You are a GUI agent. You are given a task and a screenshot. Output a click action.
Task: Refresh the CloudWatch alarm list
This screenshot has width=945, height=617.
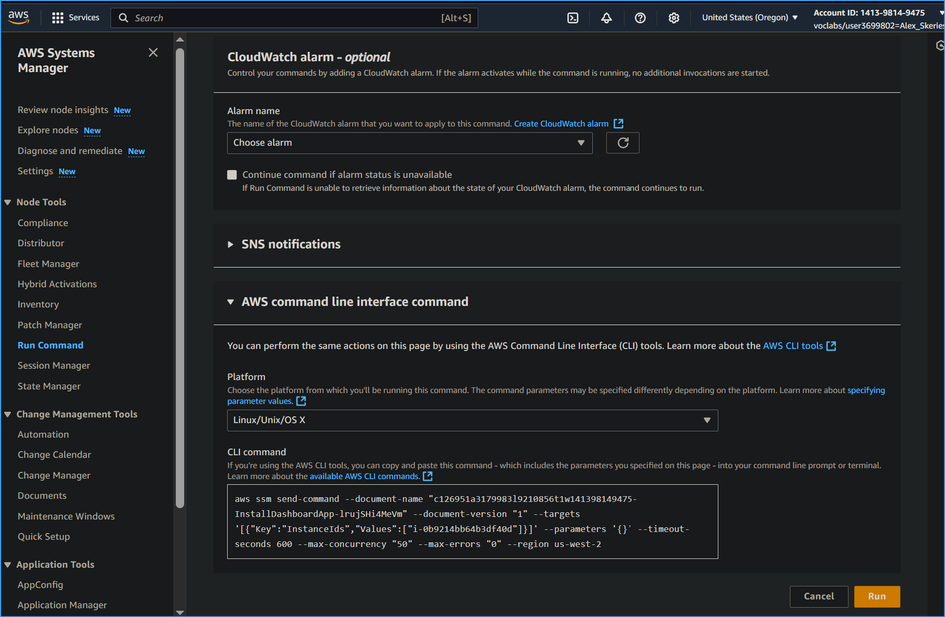pyautogui.click(x=622, y=143)
